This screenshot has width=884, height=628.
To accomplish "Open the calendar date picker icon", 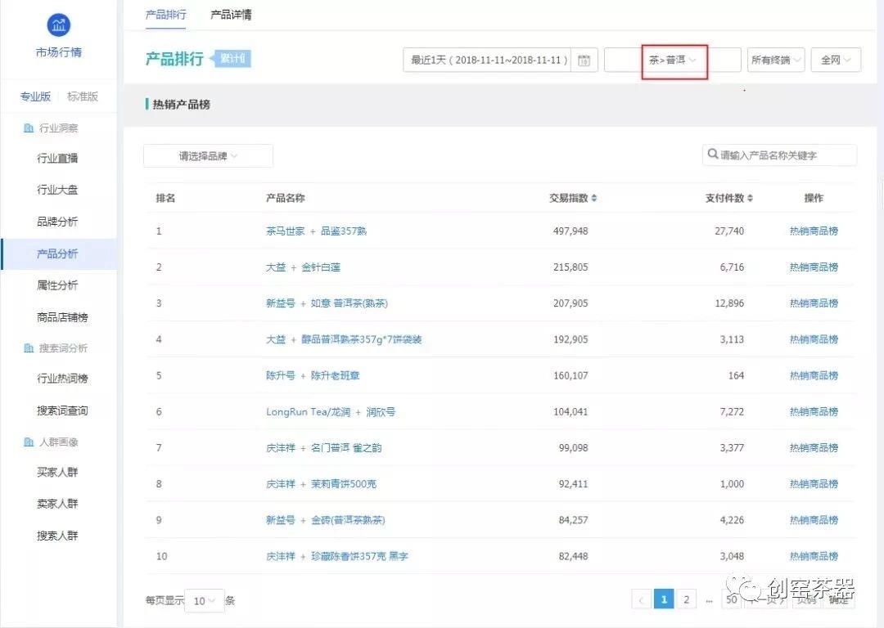I will point(584,61).
